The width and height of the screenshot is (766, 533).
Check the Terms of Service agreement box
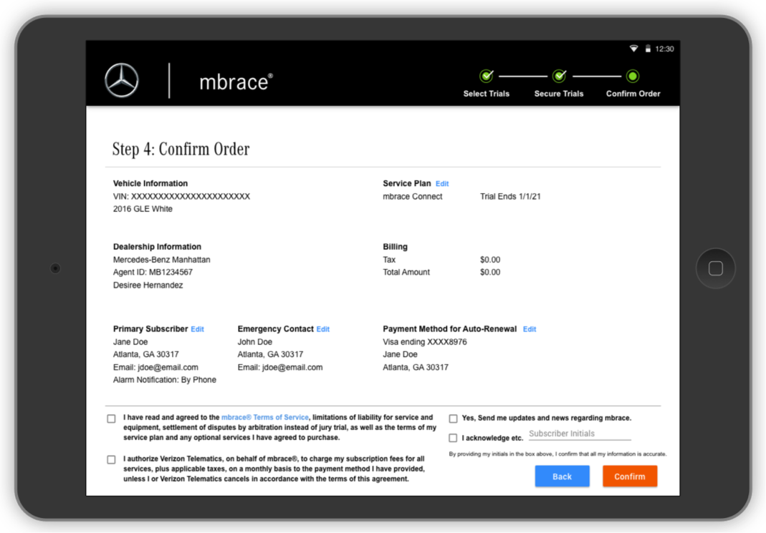coord(111,419)
